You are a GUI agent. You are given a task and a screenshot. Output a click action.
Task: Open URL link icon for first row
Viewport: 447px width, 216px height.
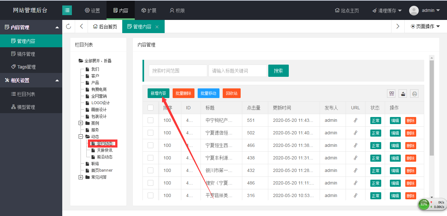click(x=355, y=120)
